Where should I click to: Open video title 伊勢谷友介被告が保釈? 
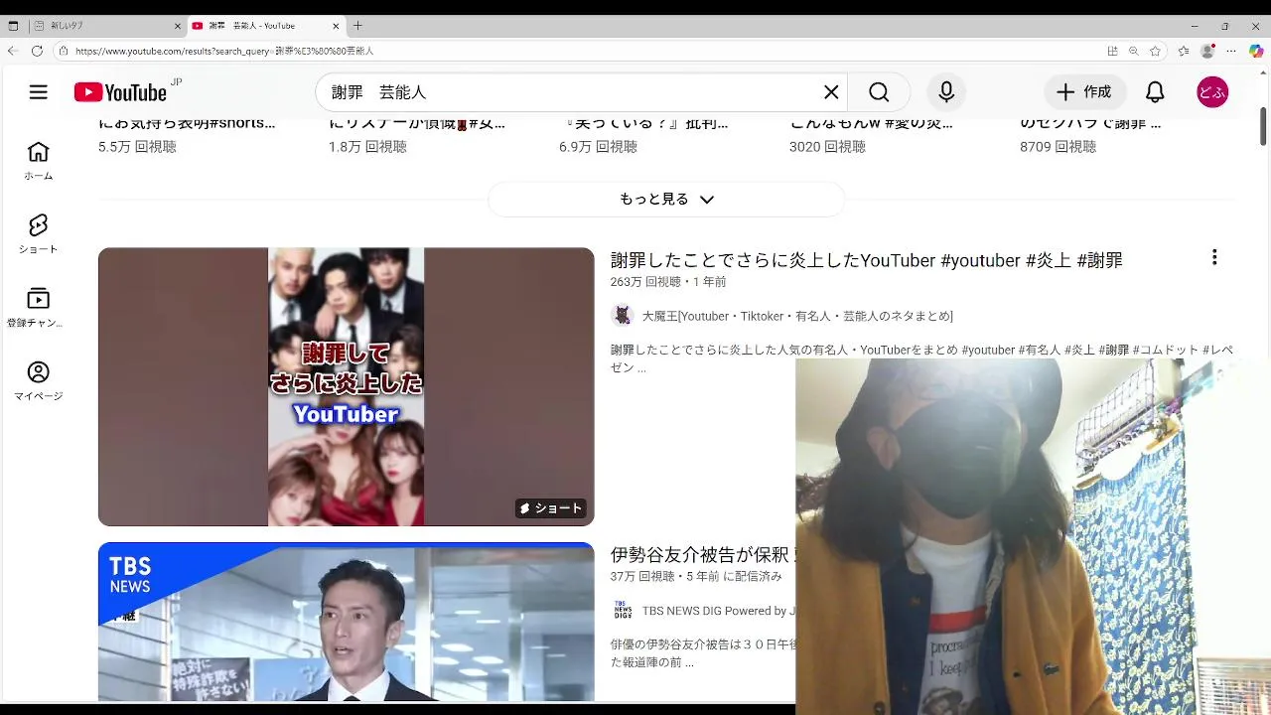point(700,554)
